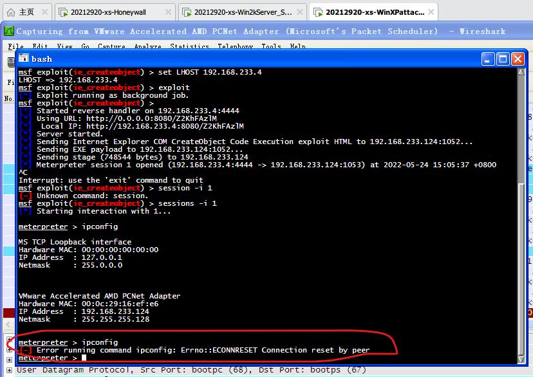
Task: Click the 'LHOST => 192.168.233.4' output line
Action: [x=68, y=80]
